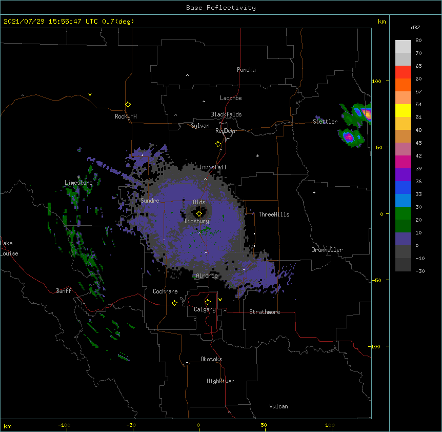Click the yellow diamond marker above RockyMH
The image size is (442, 432).
(128, 105)
